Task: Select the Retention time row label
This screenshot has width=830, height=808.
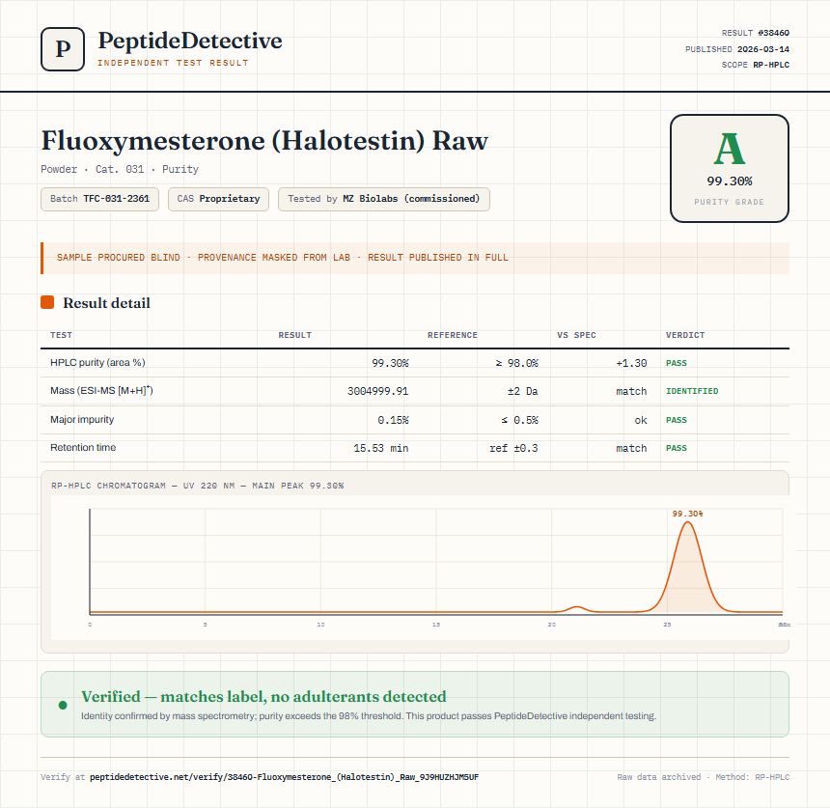Action: coord(83,447)
